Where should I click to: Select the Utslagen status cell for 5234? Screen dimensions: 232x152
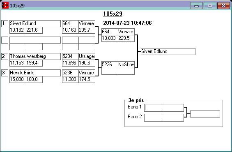[x=87, y=56]
